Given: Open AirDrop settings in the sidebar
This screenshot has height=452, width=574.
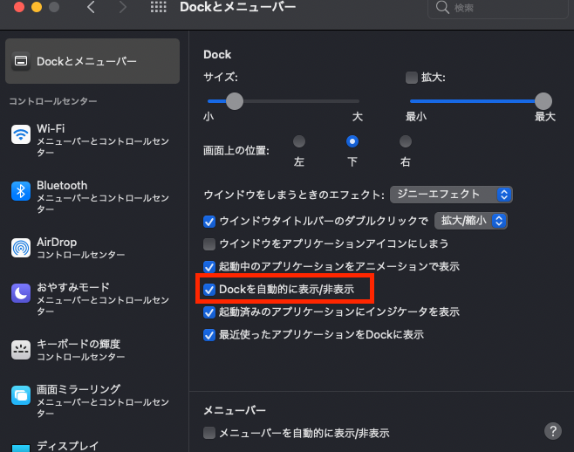Looking at the screenshot, I should (92, 248).
